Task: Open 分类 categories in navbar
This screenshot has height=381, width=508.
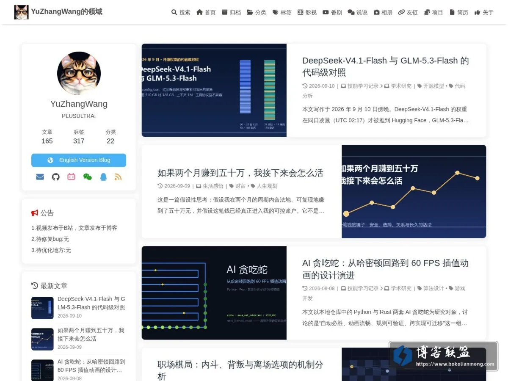Action: [x=257, y=12]
